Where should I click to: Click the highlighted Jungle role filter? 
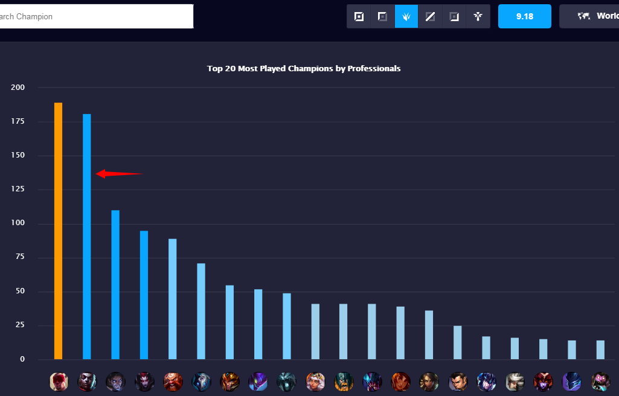(406, 16)
